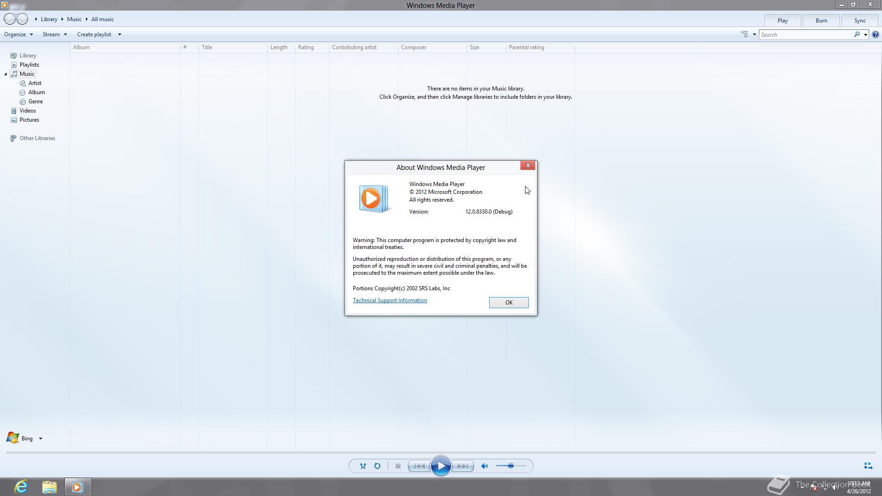882x496 pixels.
Task: Open File Explorer from taskbar
Action: (49, 487)
